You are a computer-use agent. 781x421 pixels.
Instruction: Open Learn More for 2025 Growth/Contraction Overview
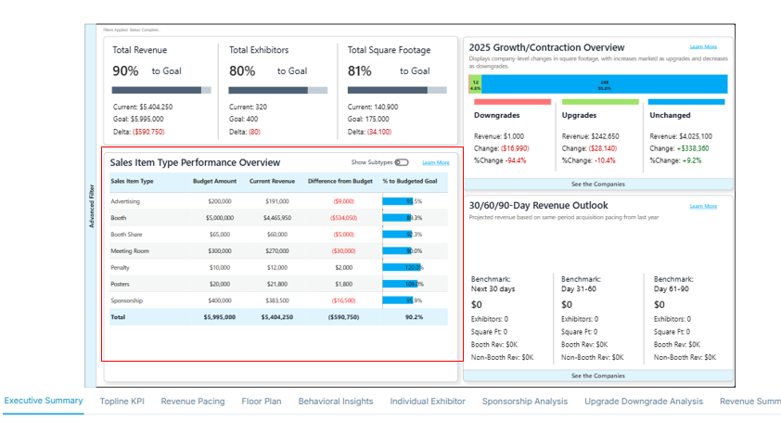coord(702,46)
